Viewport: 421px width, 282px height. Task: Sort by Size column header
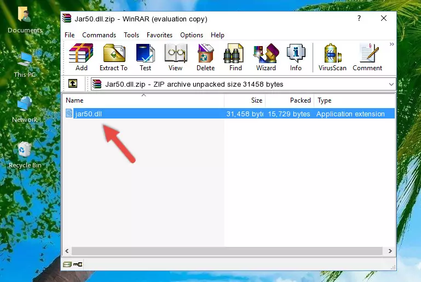[245, 100]
